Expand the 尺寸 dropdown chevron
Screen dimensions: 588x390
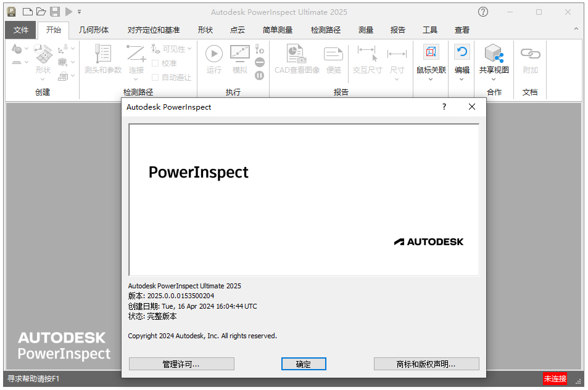tap(397, 79)
